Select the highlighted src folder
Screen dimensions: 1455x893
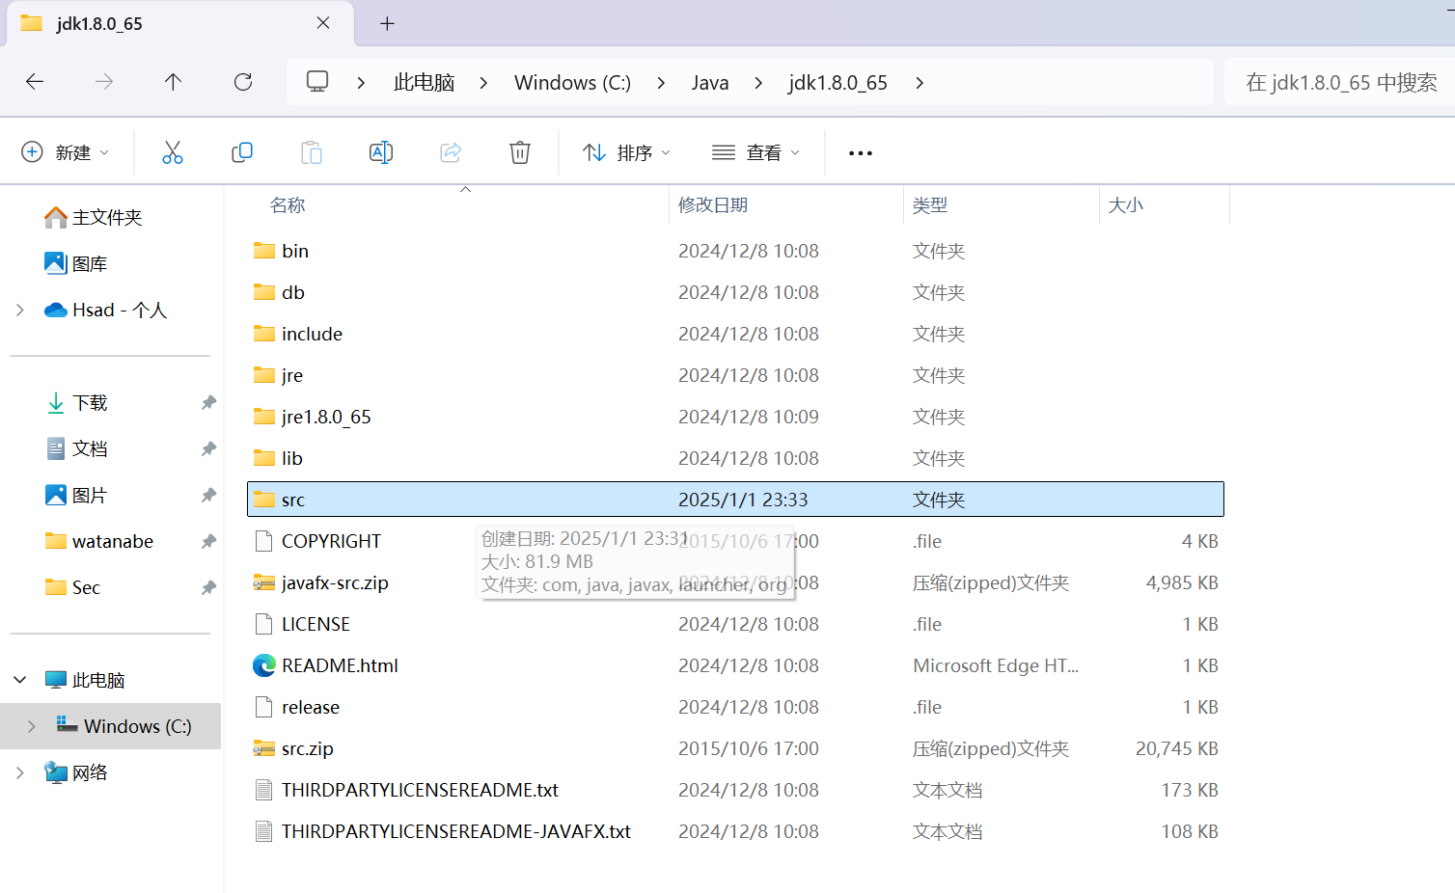click(x=735, y=500)
